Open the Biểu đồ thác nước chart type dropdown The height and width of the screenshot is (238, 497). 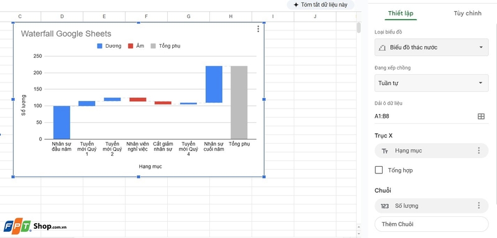[x=431, y=47]
